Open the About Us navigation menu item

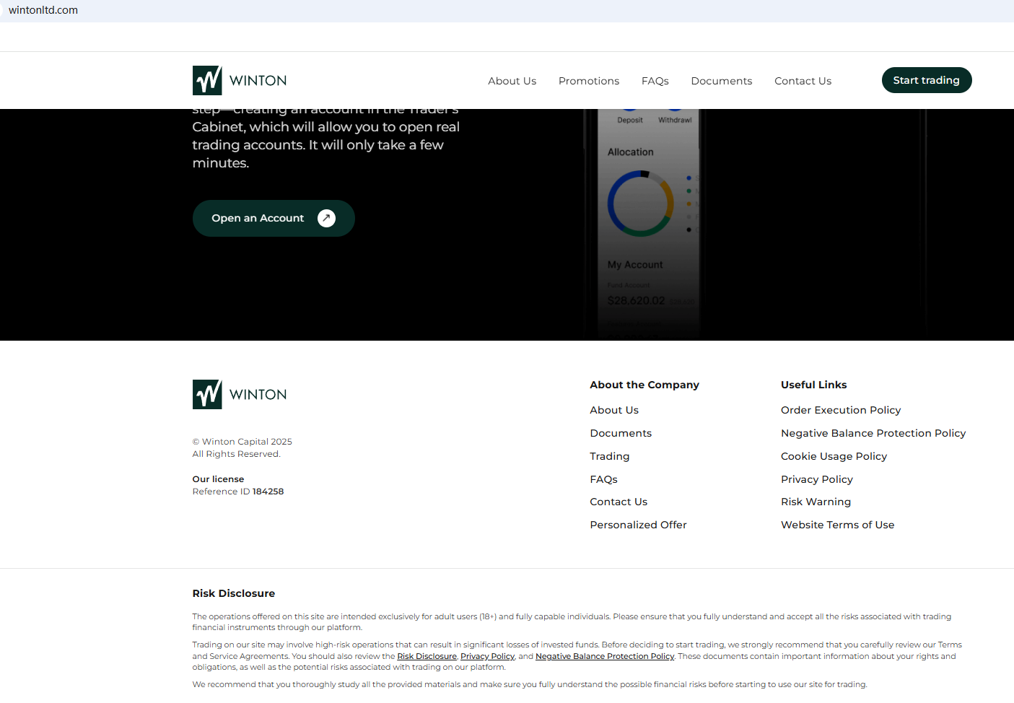point(512,81)
